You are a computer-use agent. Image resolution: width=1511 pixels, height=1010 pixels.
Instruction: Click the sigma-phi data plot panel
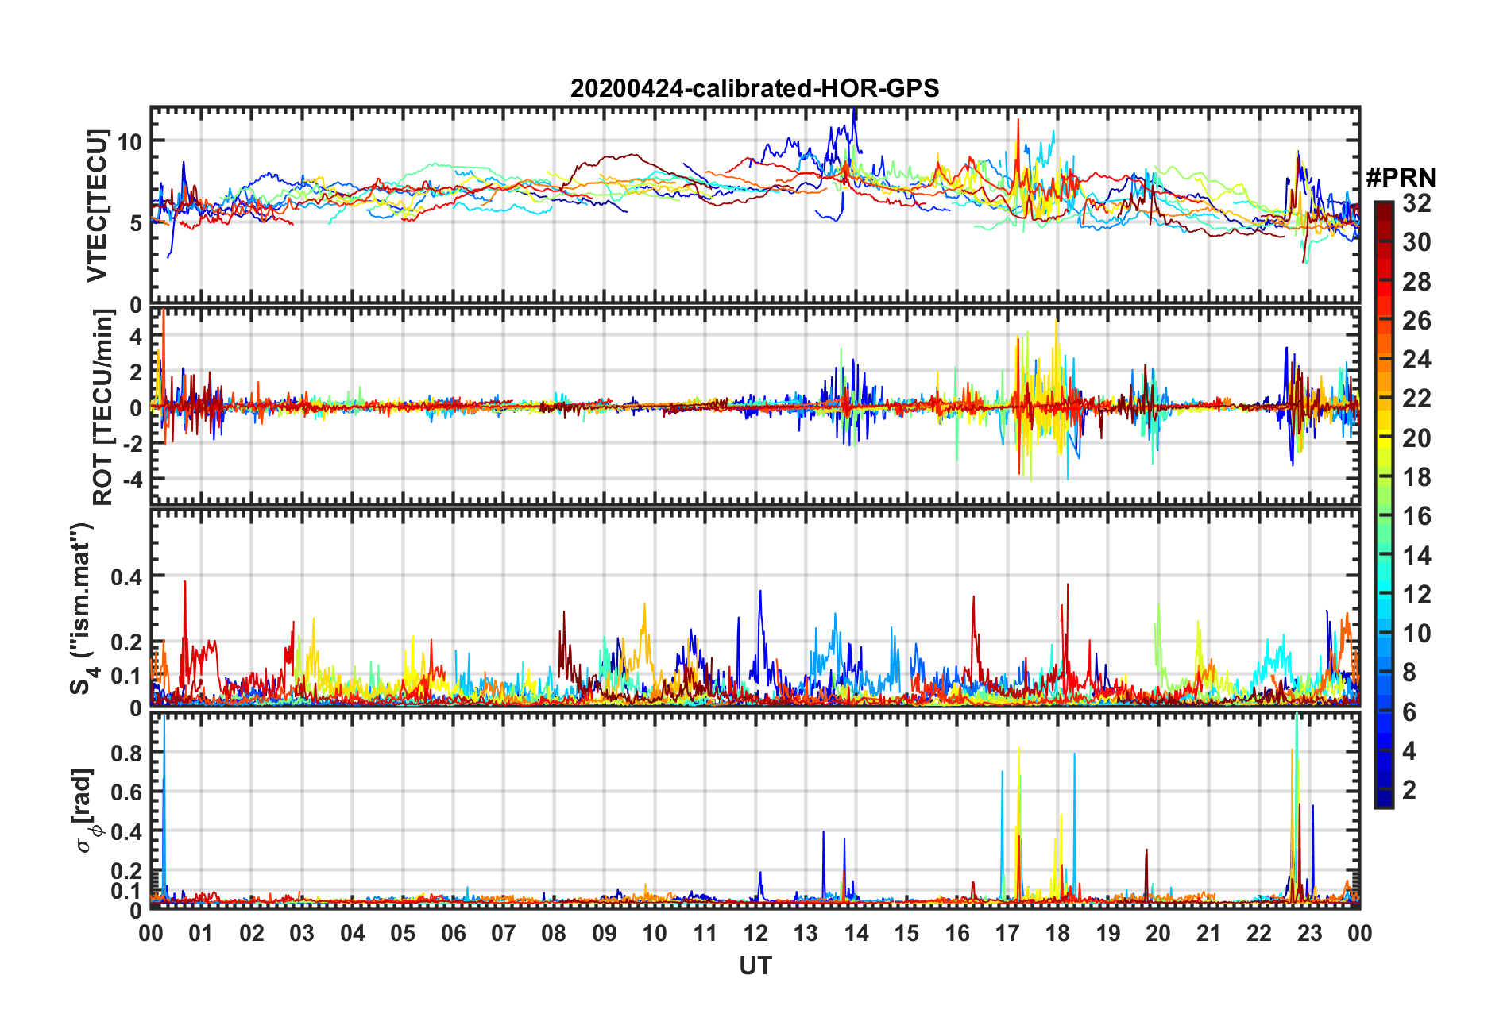click(755, 810)
